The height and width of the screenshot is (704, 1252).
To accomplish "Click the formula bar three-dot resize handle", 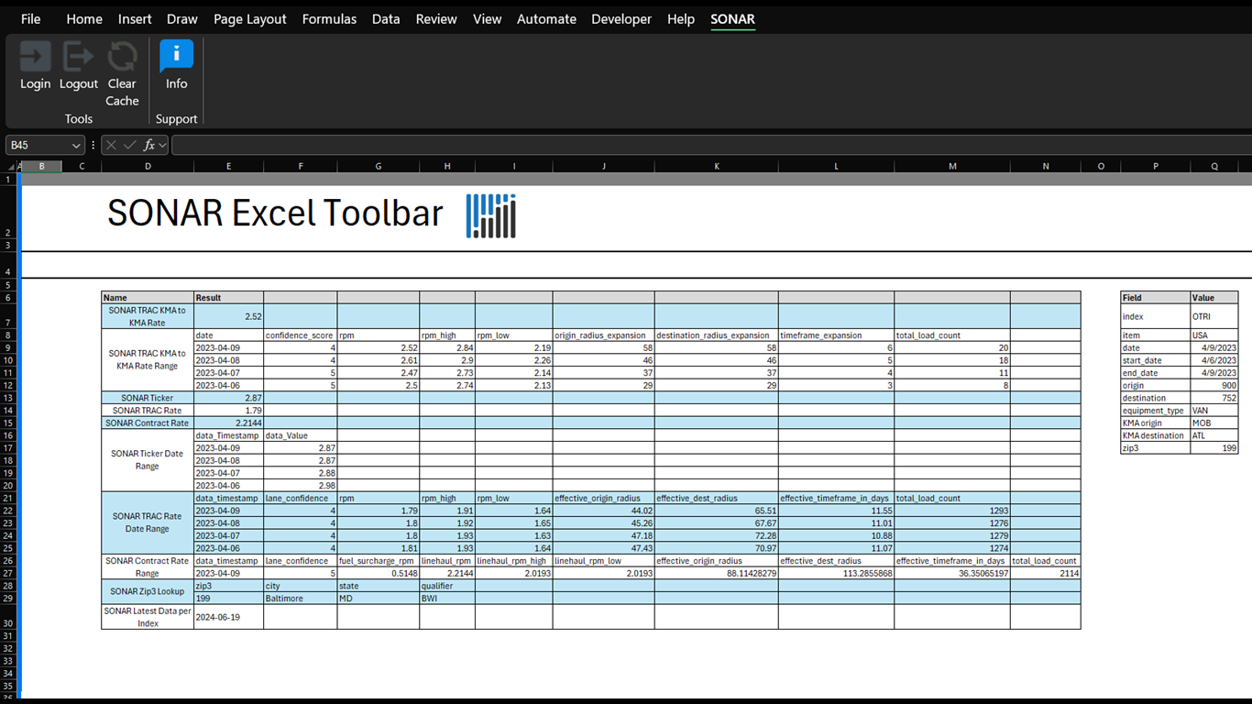I will [93, 145].
